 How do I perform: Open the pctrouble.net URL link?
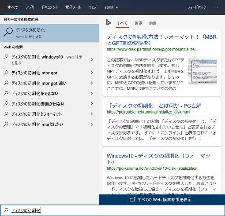coord(149,112)
